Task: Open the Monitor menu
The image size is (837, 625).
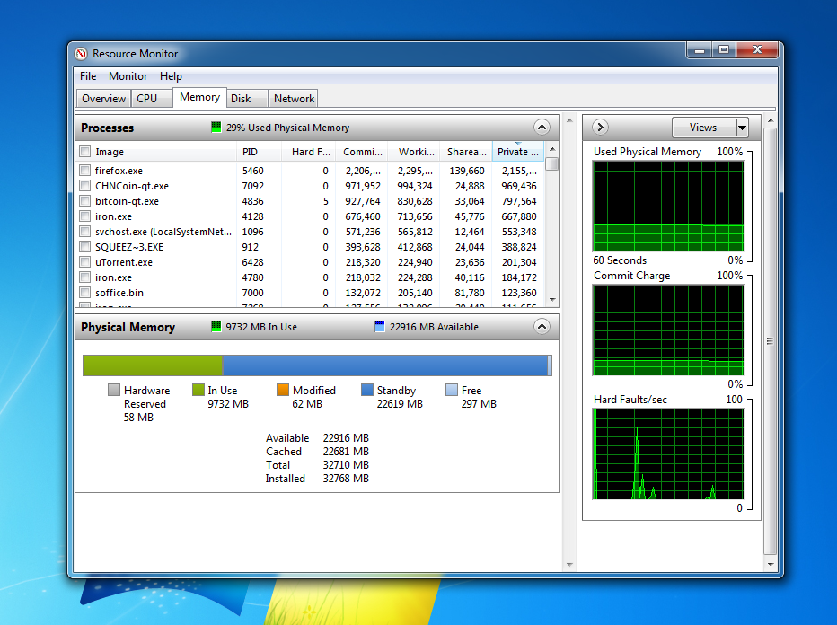Action: pos(128,76)
